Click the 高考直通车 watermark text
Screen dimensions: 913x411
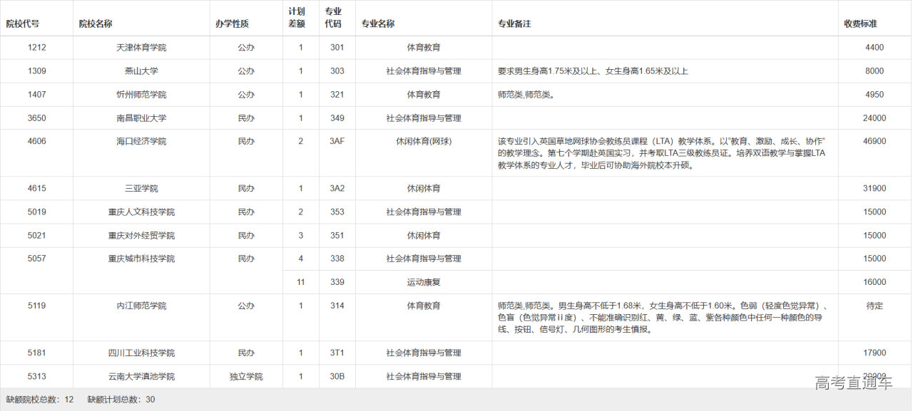click(x=853, y=383)
